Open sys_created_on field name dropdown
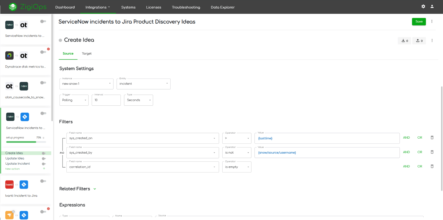Screen dimensions: 443x220 coord(143,138)
